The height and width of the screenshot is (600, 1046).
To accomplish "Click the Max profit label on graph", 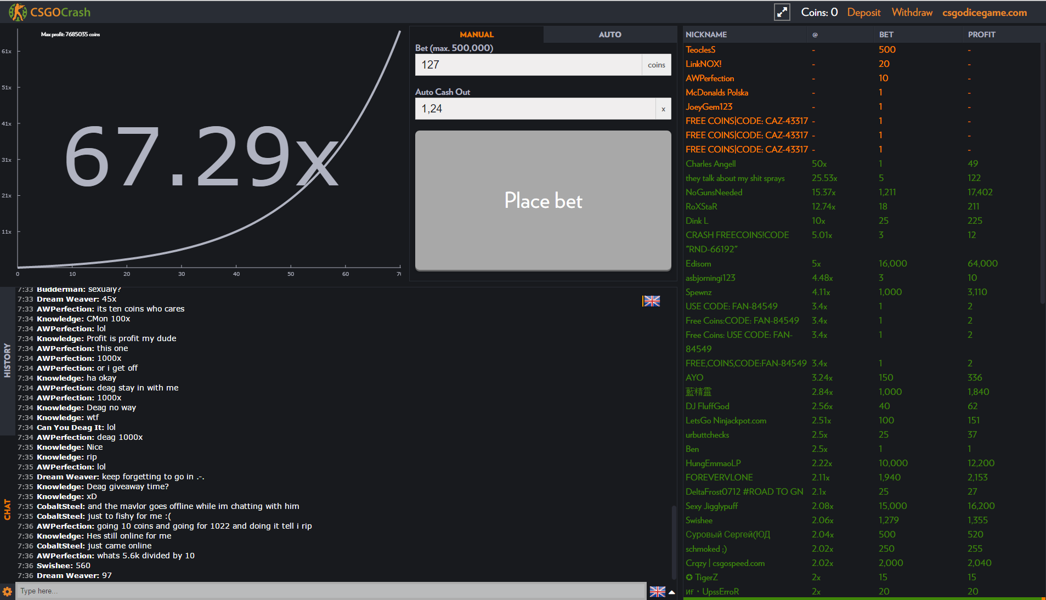I will [70, 35].
